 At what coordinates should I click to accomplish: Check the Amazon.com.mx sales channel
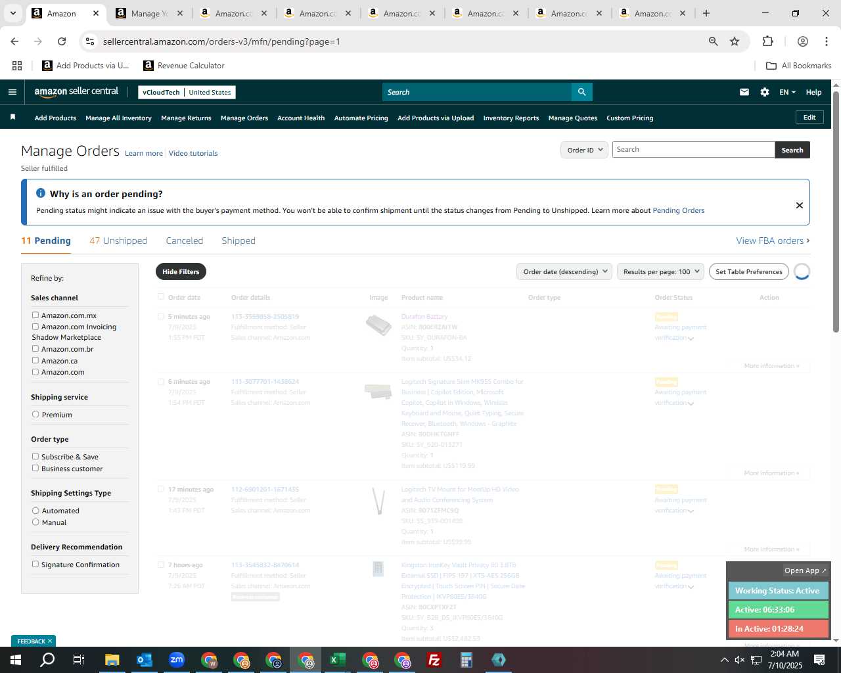click(35, 315)
